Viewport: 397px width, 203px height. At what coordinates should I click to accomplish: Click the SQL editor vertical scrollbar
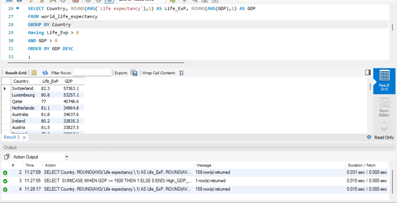coord(392,27)
